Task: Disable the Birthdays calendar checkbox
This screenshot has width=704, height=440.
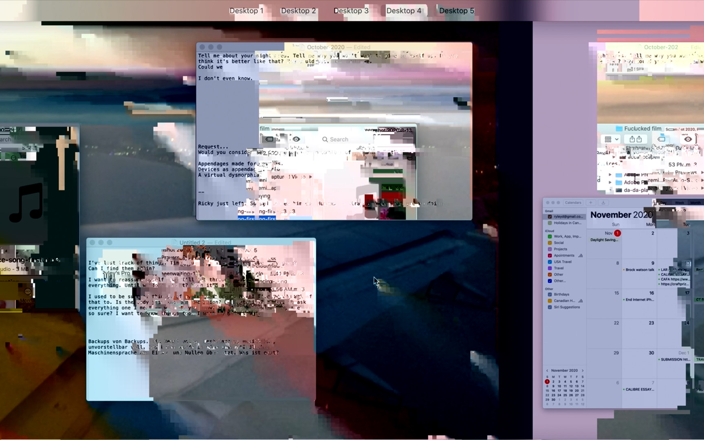Action: [x=550, y=294]
